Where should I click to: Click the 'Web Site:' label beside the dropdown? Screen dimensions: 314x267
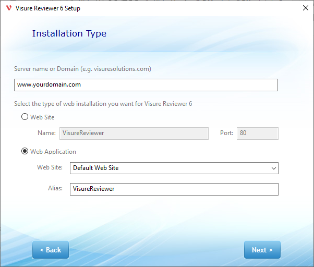50,167
